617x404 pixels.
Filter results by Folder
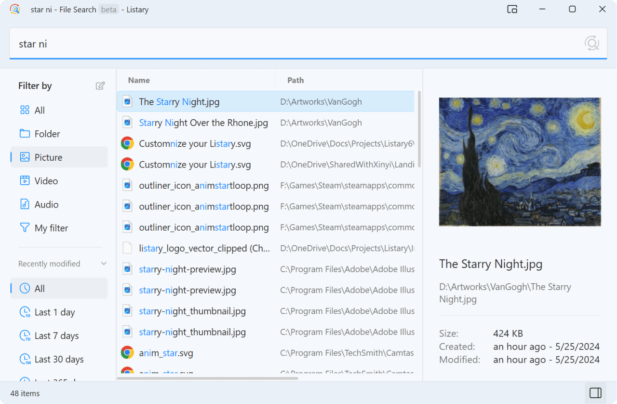pyautogui.click(x=59, y=134)
